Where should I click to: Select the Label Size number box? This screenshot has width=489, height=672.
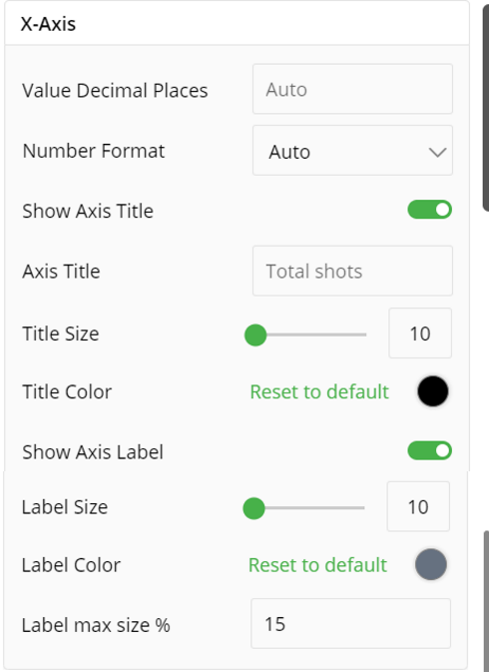[418, 506]
